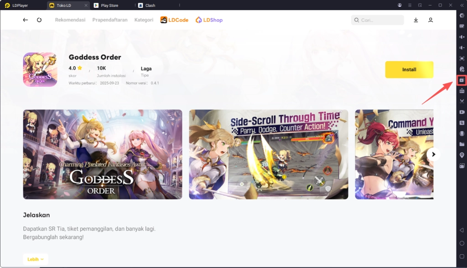Click the red-highlighted sidebar icon

click(462, 80)
